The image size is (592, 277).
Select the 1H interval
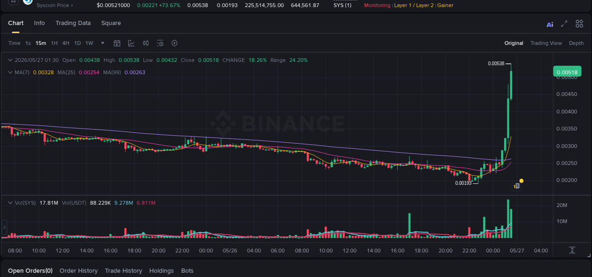pos(54,43)
